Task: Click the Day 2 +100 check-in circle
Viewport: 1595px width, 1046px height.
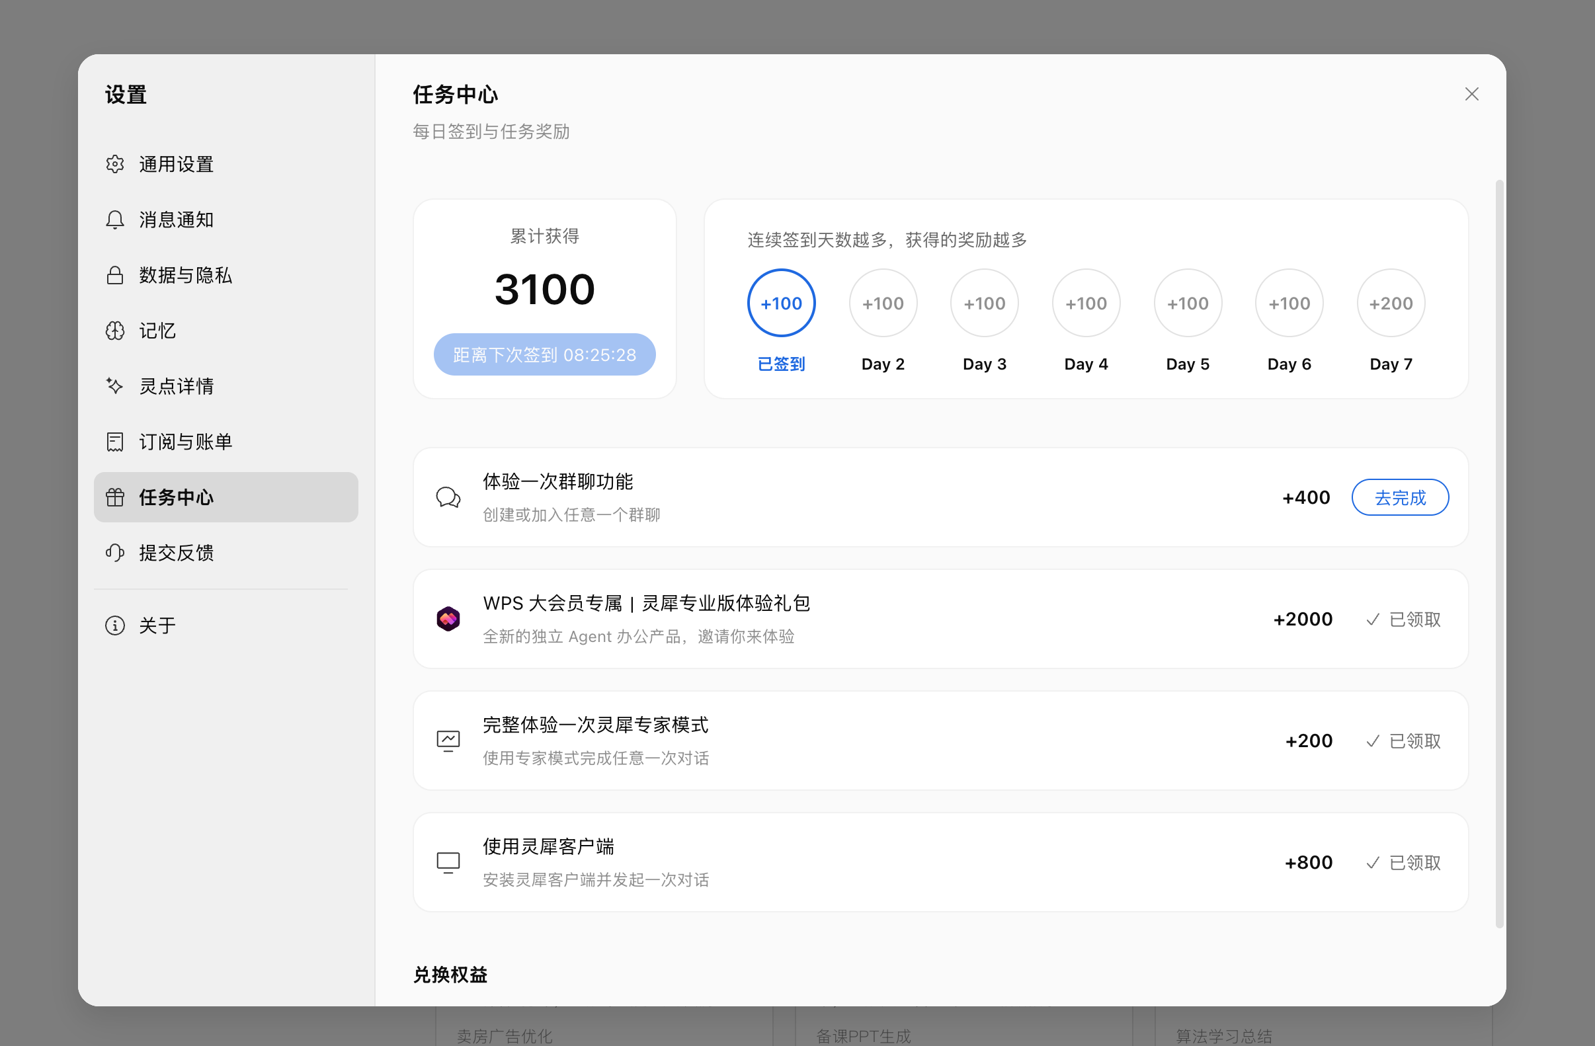Action: pyautogui.click(x=883, y=303)
